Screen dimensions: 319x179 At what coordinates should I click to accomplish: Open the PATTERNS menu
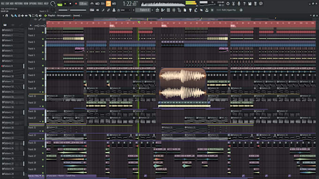(x=18, y=4)
